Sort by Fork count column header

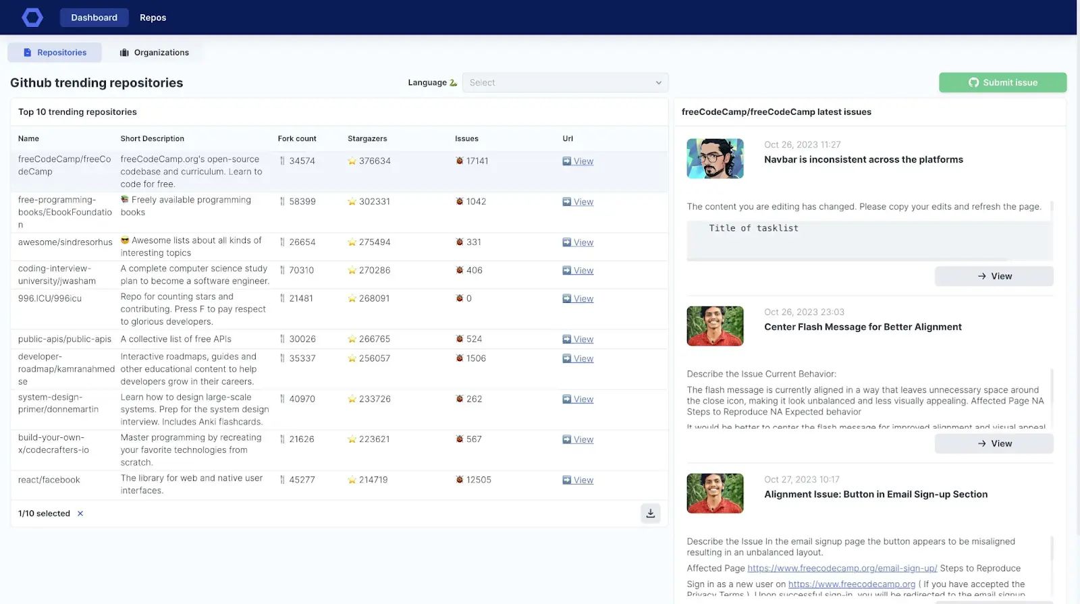tap(297, 139)
